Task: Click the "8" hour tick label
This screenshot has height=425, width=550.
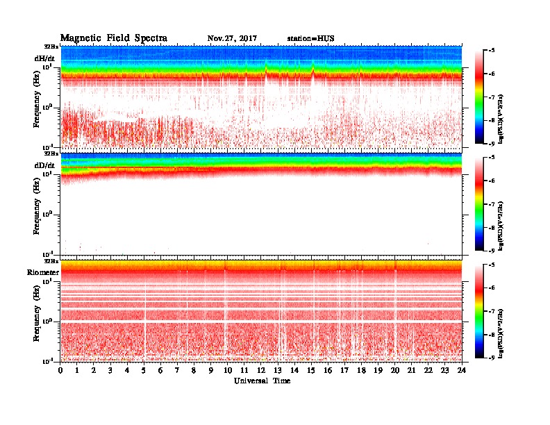Action: point(194,370)
